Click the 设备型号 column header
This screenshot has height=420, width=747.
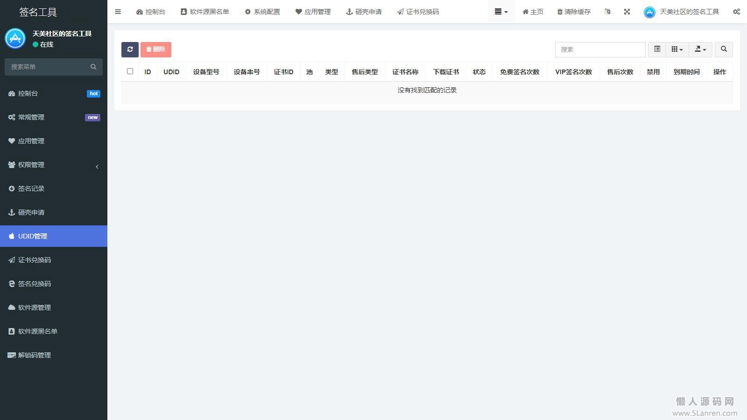click(206, 72)
